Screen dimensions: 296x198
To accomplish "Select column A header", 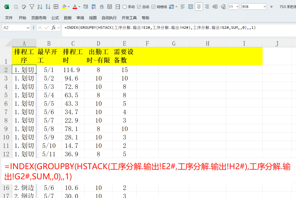I will [x=24, y=44].
